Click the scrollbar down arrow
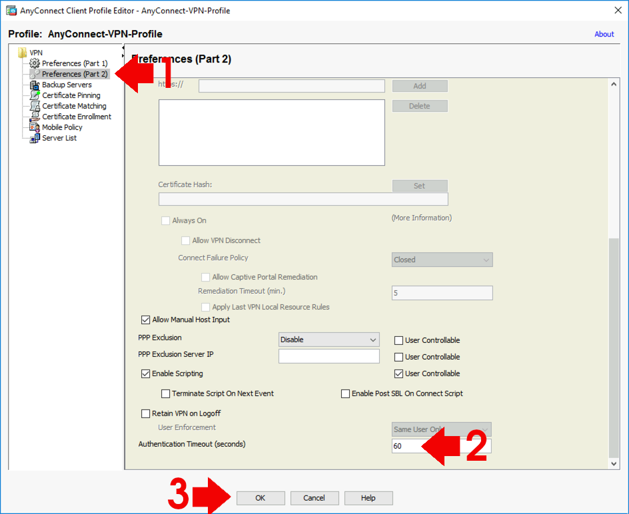629x514 pixels. 614,463
